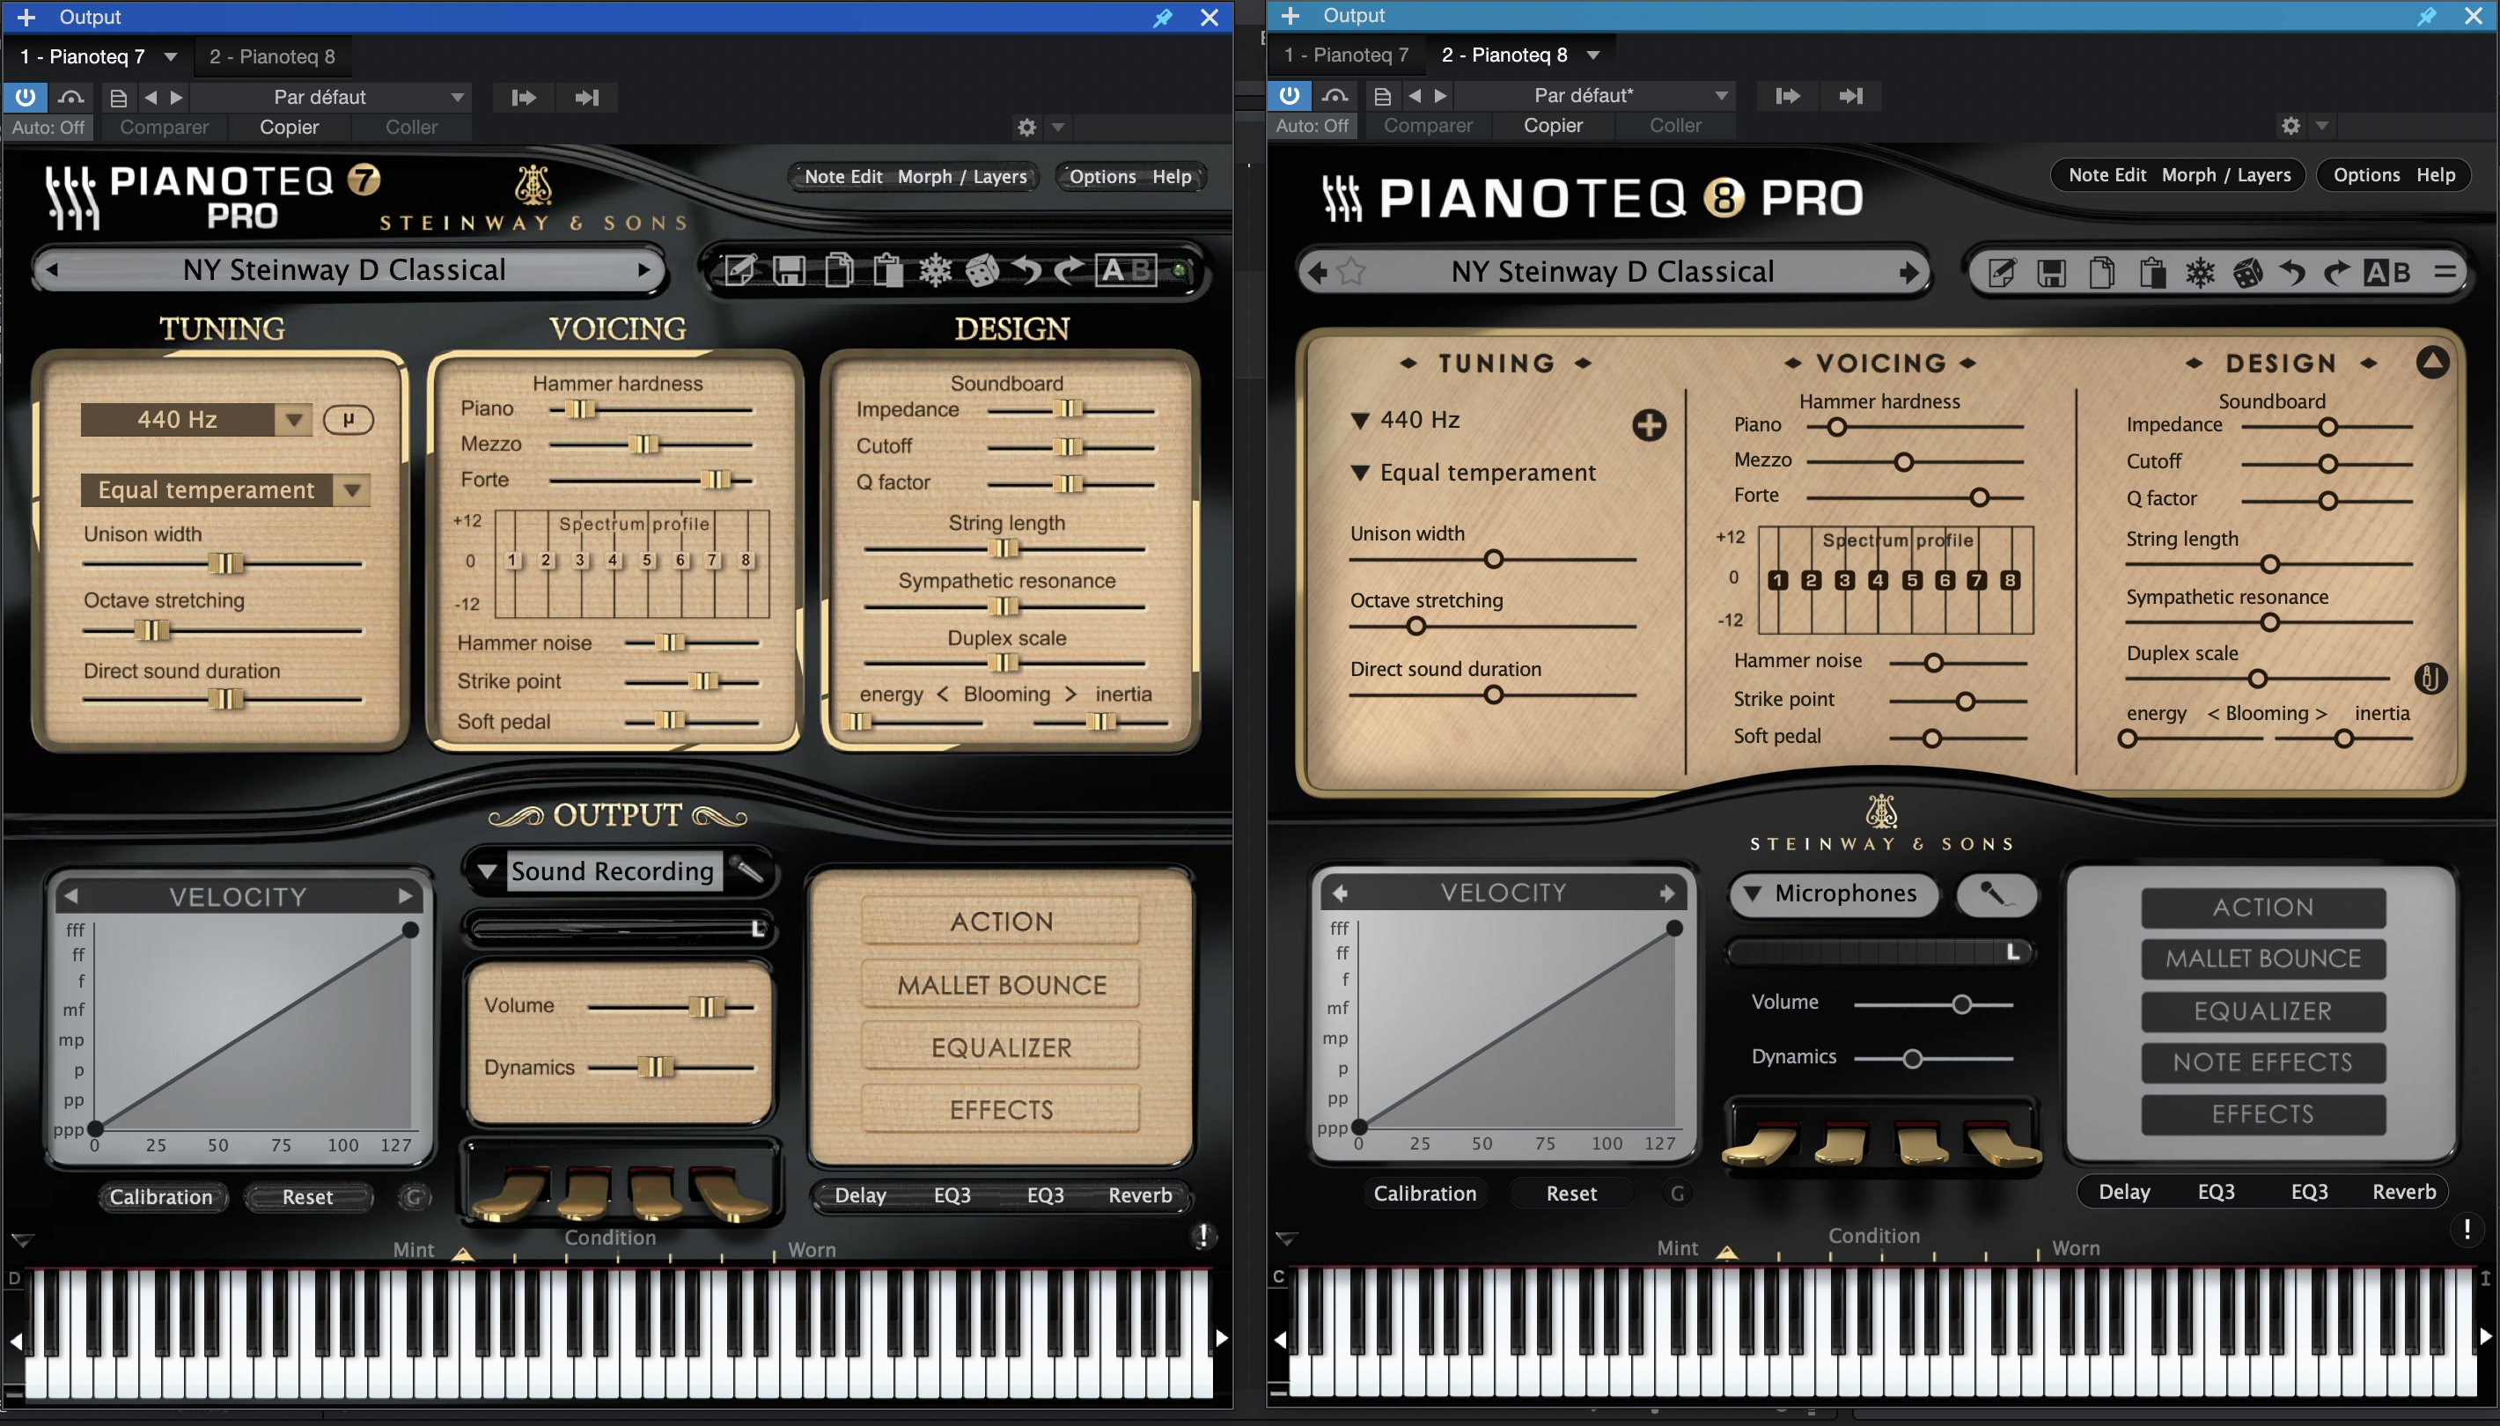The height and width of the screenshot is (1426, 2500).
Task: Open the preset save disk icon in Pianoteq 8
Action: tap(2053, 272)
